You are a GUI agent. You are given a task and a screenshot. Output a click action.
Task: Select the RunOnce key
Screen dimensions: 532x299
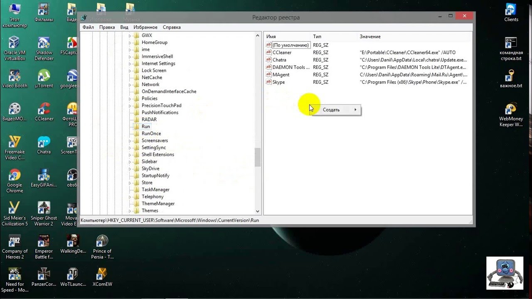click(151, 133)
